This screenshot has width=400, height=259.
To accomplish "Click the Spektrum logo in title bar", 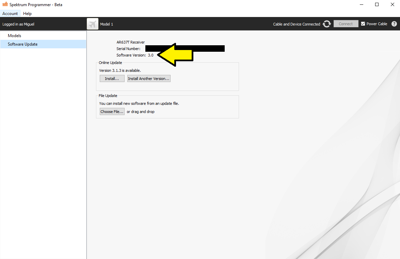I will tap(5, 4).
